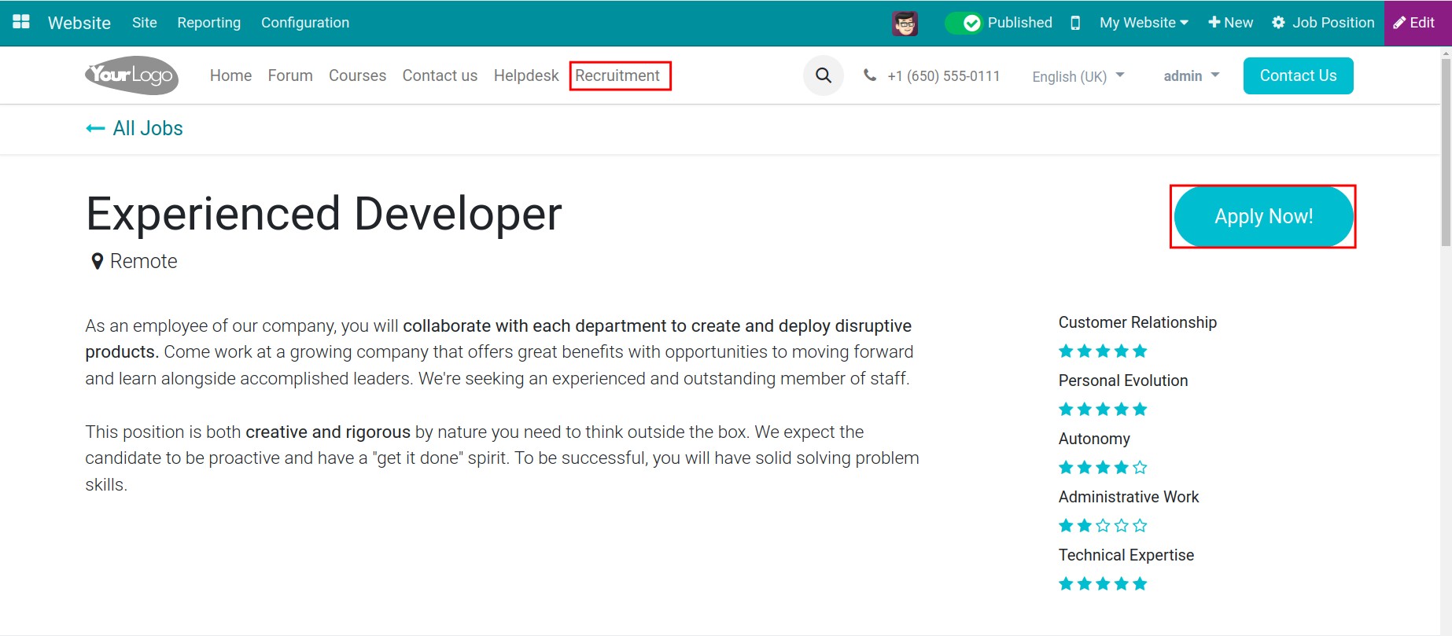Click the phone number +1 (650) 555-0111
This screenshot has height=636, width=1452.
[x=944, y=76]
